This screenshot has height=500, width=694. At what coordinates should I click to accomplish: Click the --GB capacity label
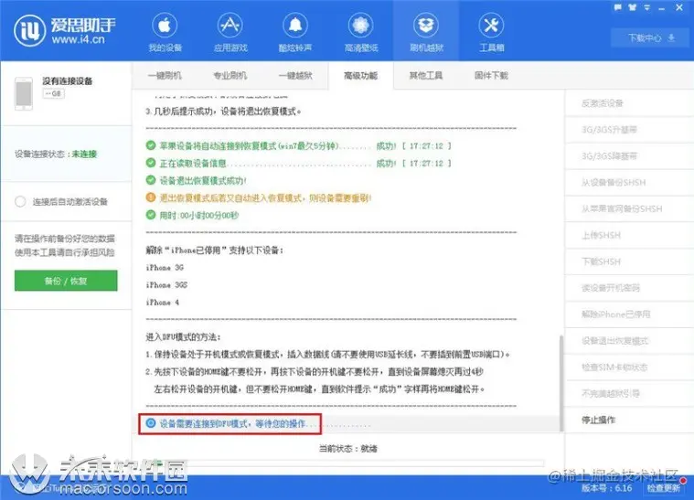[x=54, y=94]
